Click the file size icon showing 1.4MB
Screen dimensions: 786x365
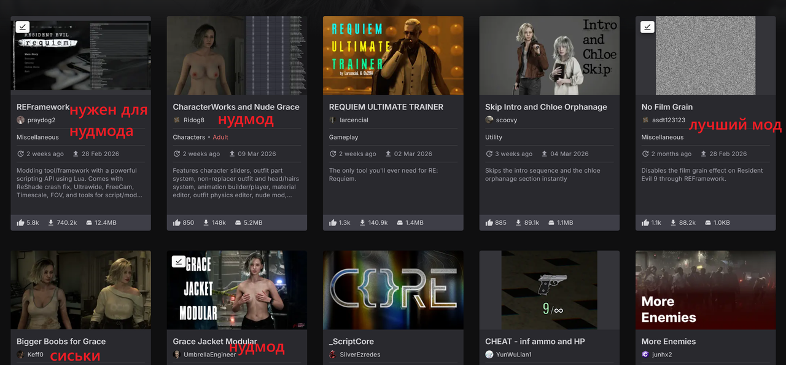(x=400, y=222)
